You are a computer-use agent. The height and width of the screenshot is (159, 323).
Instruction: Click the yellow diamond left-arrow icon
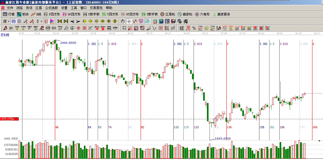(84, 21)
